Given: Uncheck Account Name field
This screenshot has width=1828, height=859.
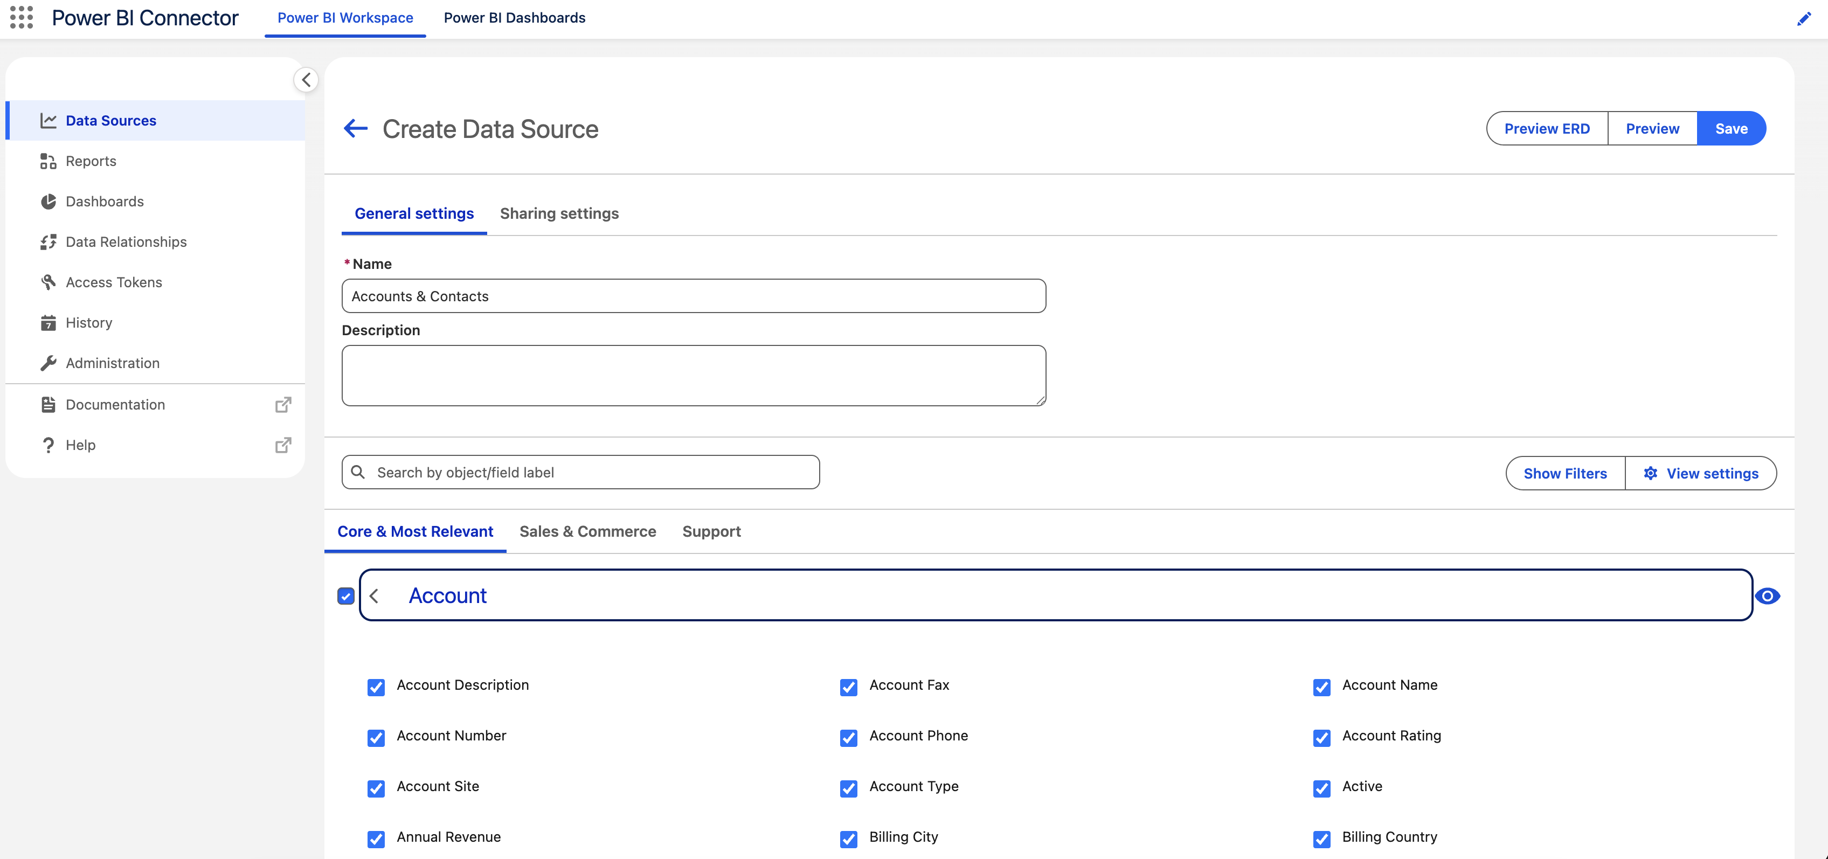Looking at the screenshot, I should tap(1321, 687).
